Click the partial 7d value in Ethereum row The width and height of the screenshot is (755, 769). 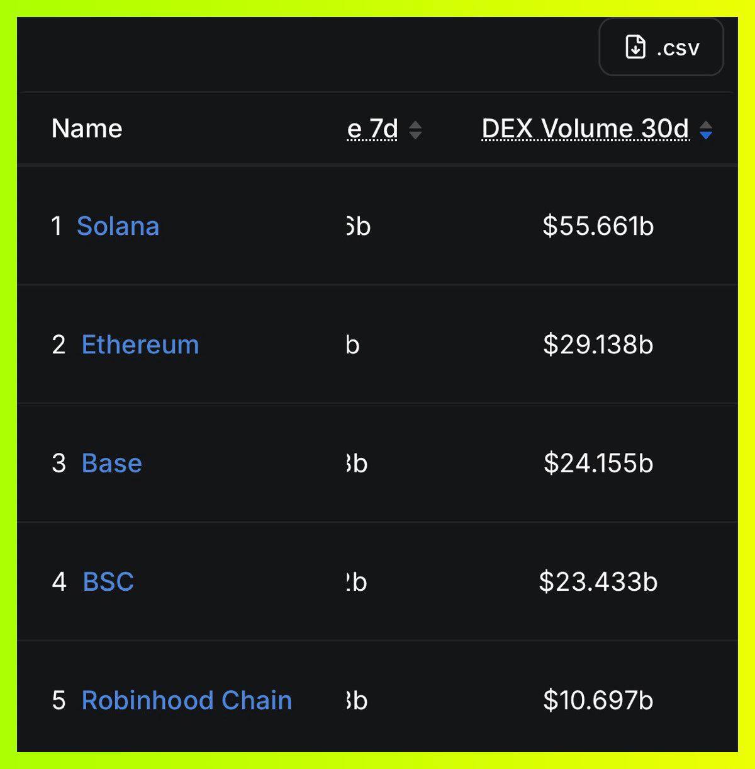(352, 345)
